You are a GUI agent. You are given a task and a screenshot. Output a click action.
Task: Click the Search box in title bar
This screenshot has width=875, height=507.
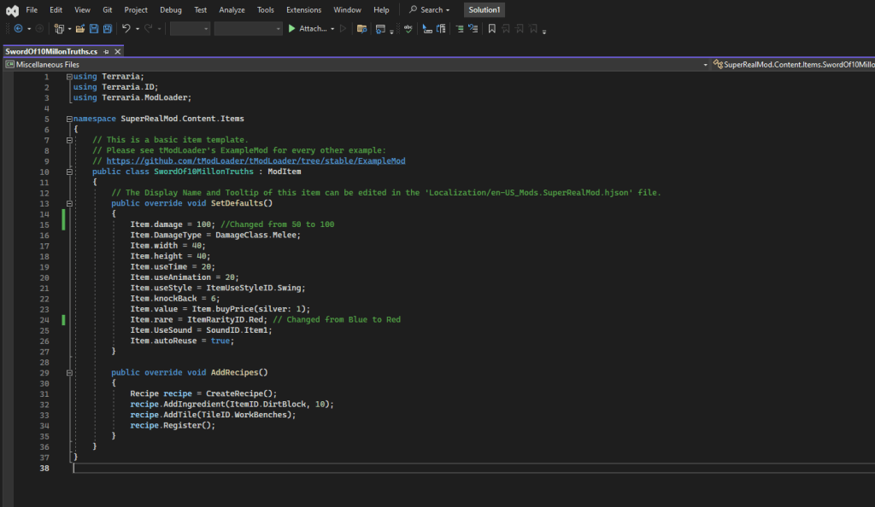pyautogui.click(x=430, y=10)
